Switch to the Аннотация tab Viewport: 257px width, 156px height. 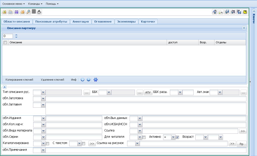81,22
